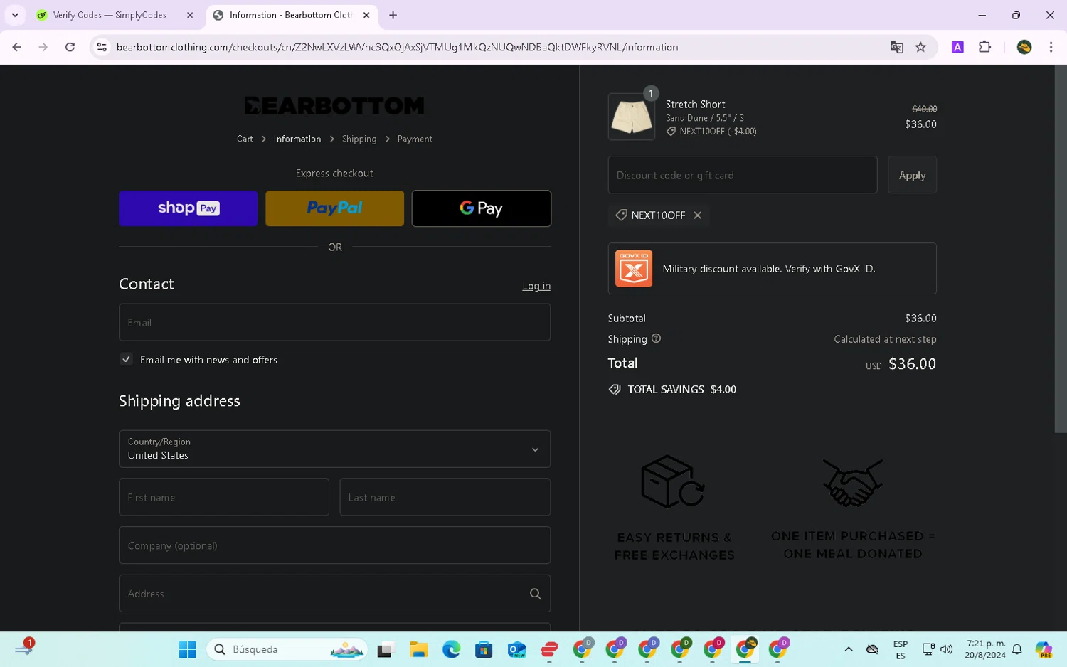The image size is (1067, 667).
Task: Click the GovX ID logo icon
Action: pyautogui.click(x=634, y=269)
